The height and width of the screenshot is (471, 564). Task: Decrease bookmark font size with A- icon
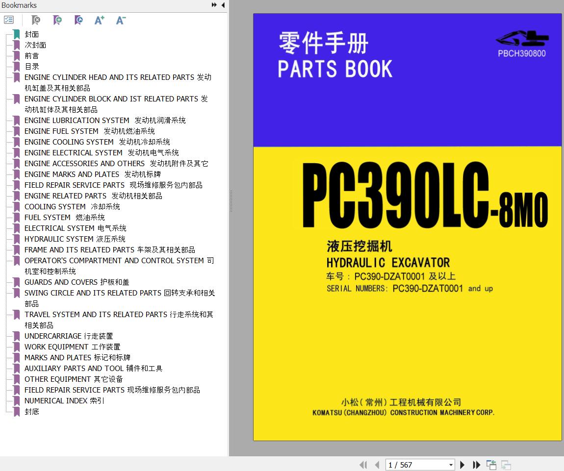pyautogui.click(x=121, y=20)
